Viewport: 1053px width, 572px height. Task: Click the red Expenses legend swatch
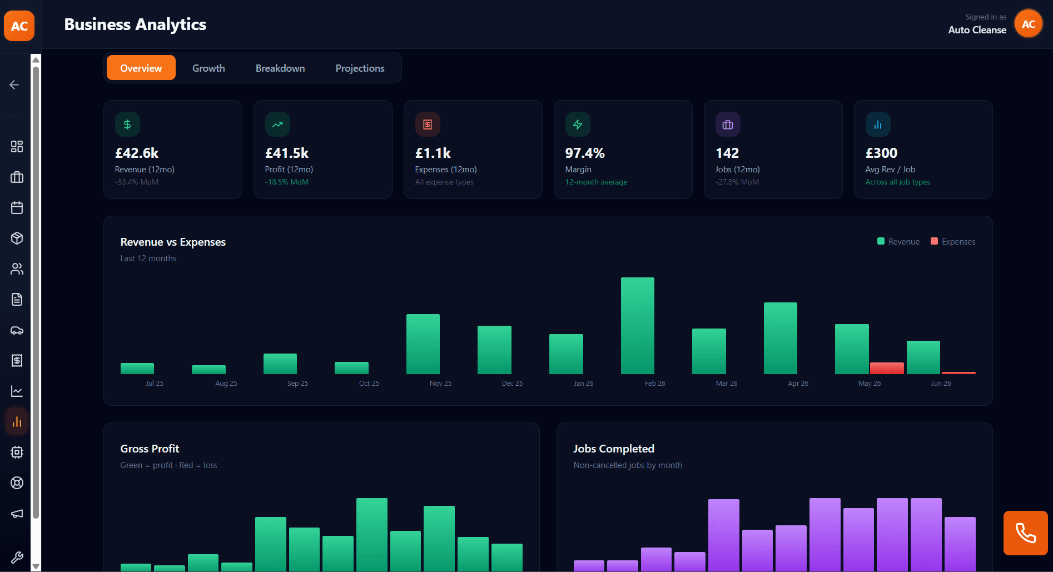pyautogui.click(x=934, y=241)
